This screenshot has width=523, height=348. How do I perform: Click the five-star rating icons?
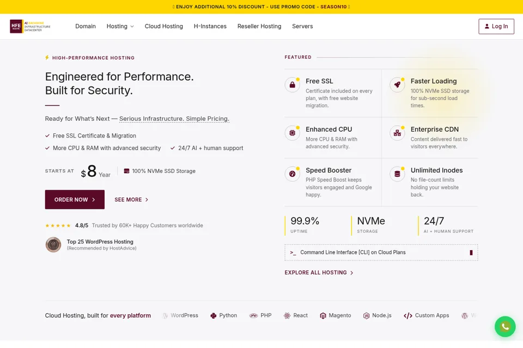58,226
